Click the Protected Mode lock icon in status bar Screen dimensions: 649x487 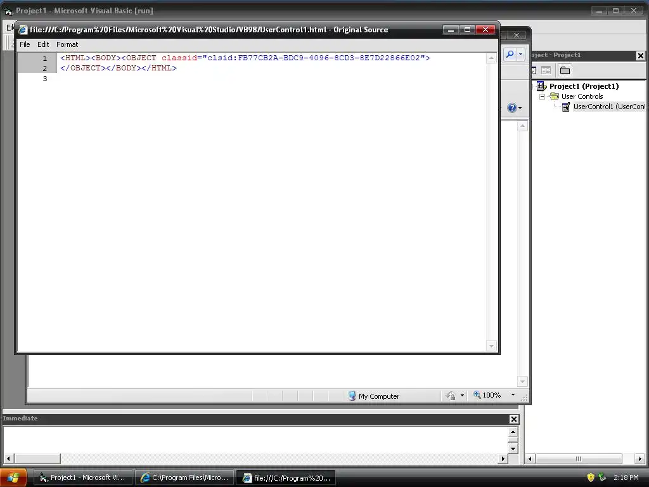(451, 396)
